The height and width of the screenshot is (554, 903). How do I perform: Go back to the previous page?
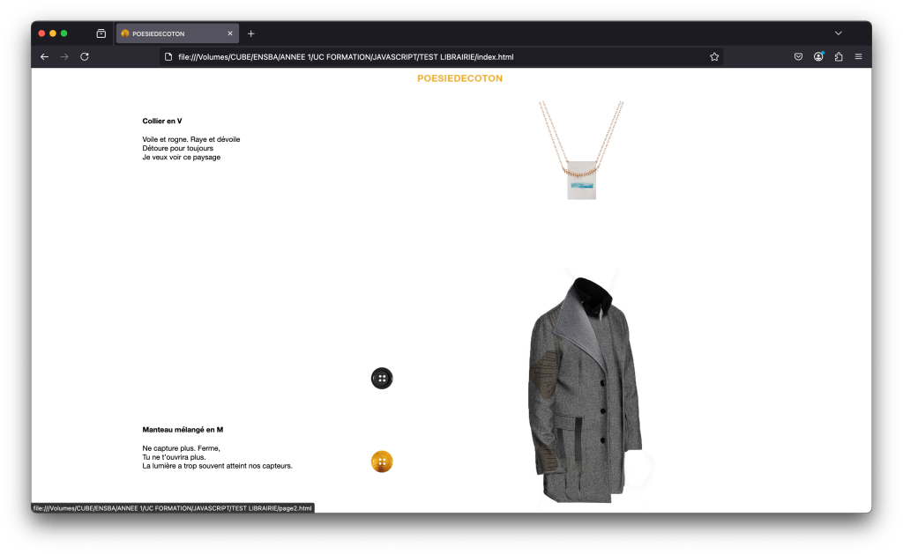tap(45, 57)
